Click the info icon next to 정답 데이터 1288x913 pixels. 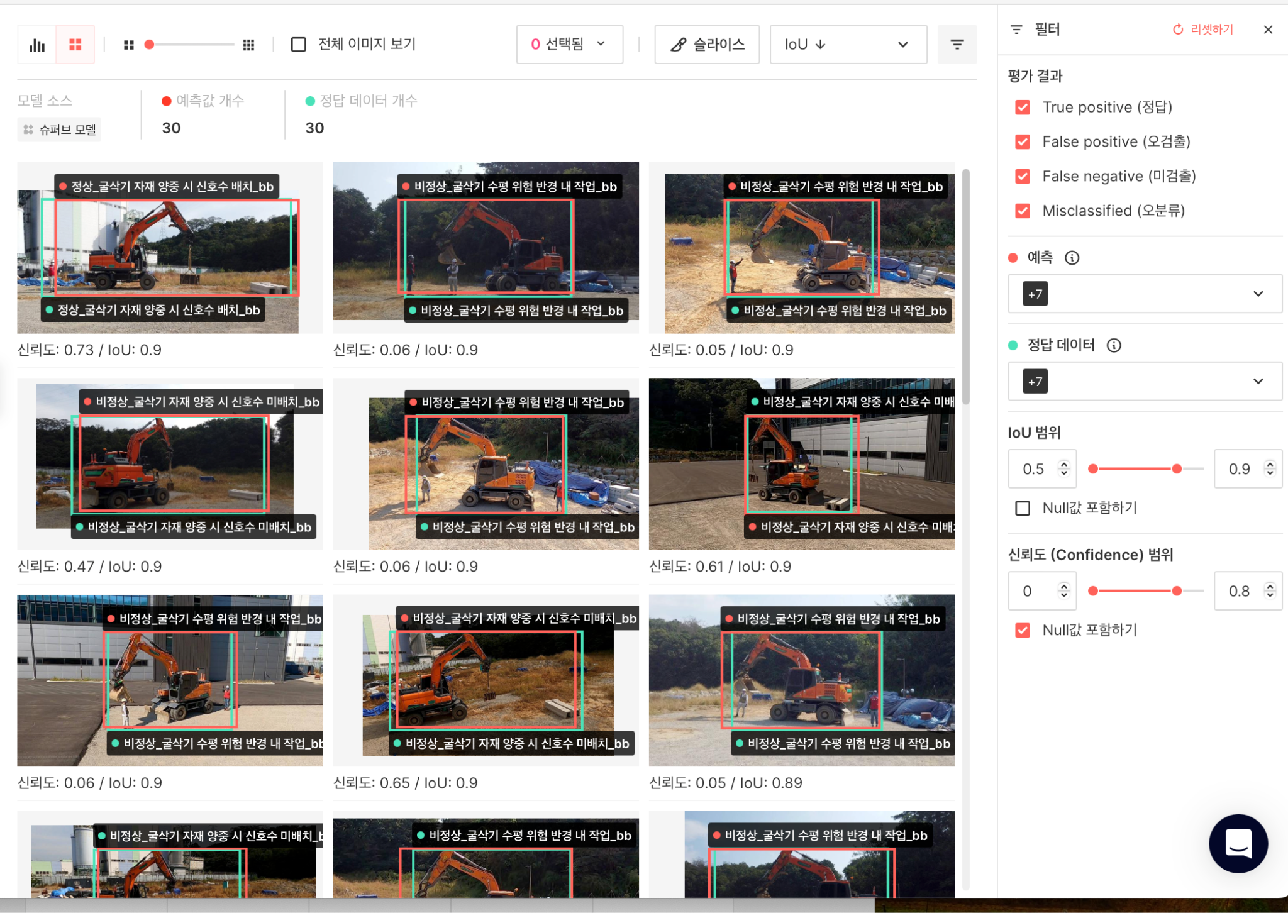click(1114, 345)
